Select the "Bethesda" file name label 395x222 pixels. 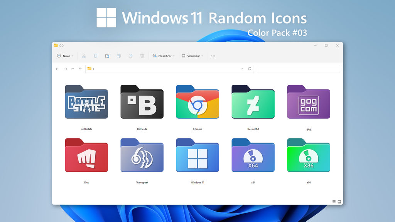[x=142, y=129]
